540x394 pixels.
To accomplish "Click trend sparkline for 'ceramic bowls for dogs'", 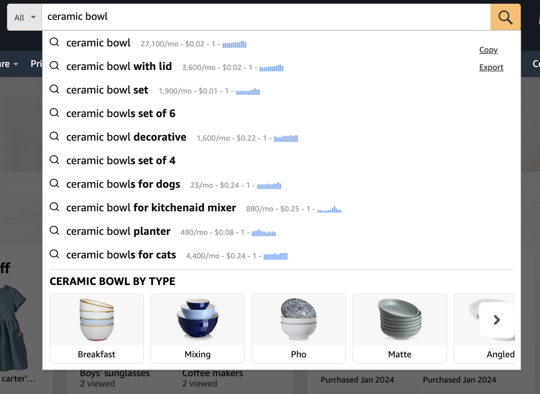I will (269, 186).
